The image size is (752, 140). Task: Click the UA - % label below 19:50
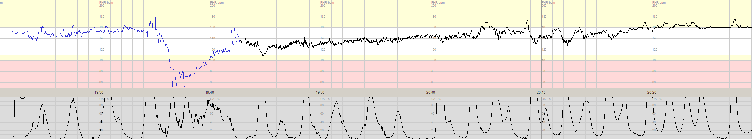(x=325, y=99)
